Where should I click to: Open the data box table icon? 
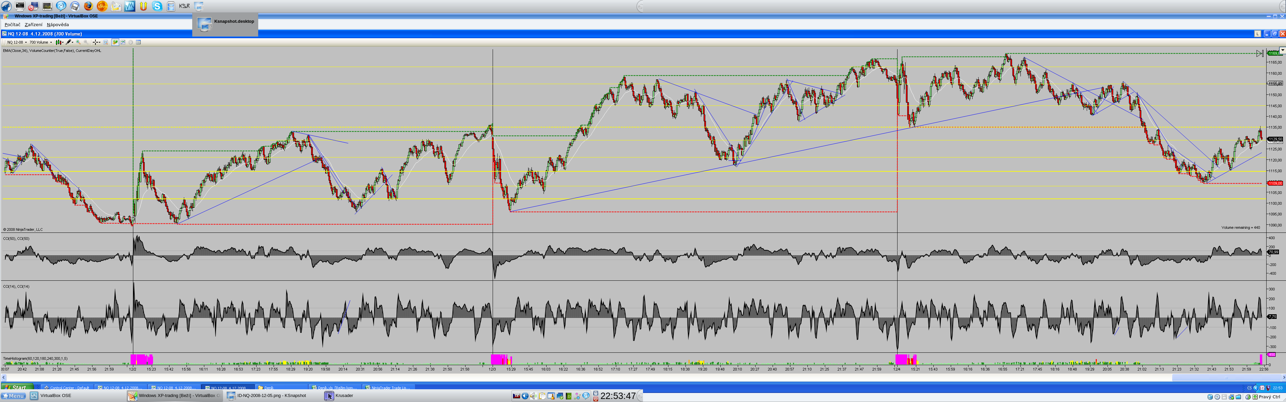click(x=138, y=43)
